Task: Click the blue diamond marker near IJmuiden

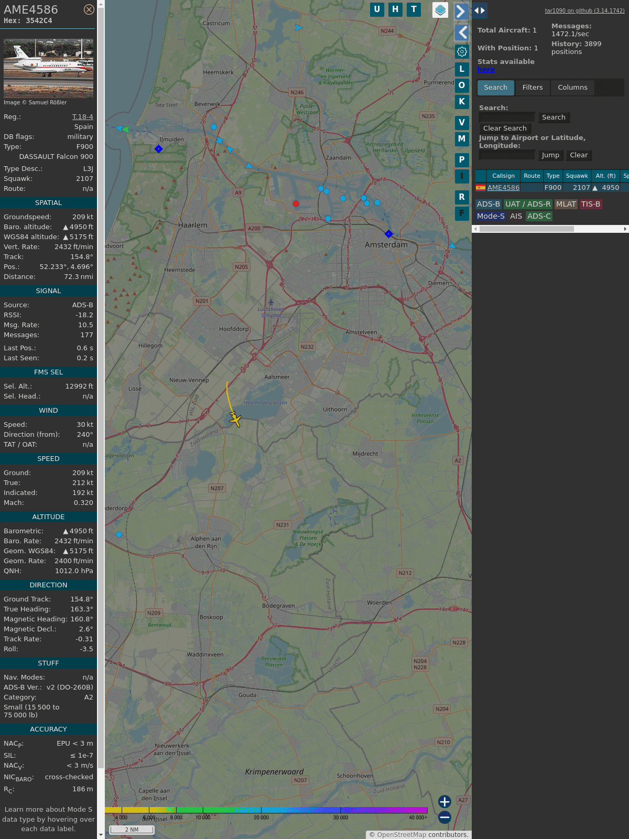Action: (159, 149)
